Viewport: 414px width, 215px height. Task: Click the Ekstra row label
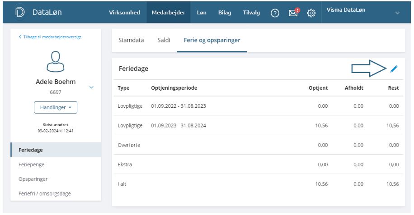coord(125,165)
